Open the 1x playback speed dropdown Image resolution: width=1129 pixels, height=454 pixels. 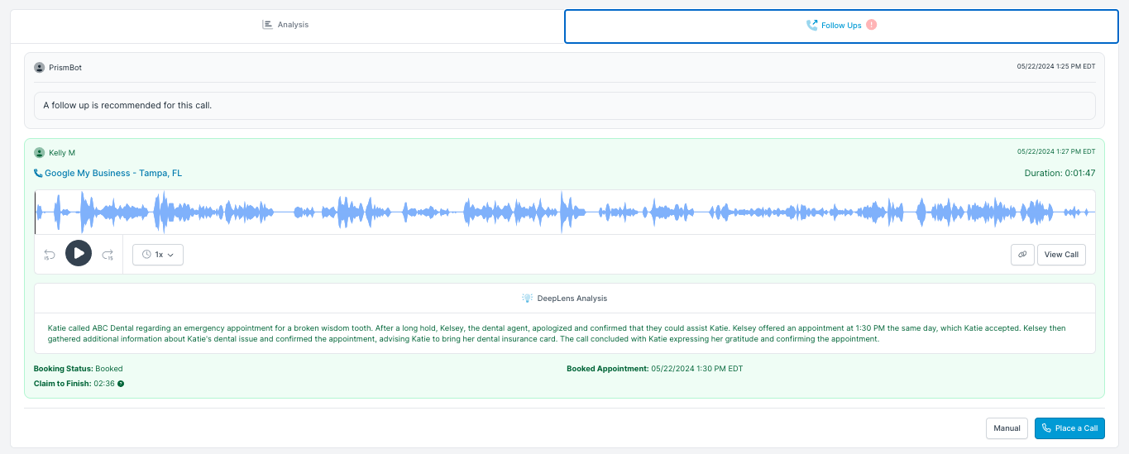pos(158,255)
